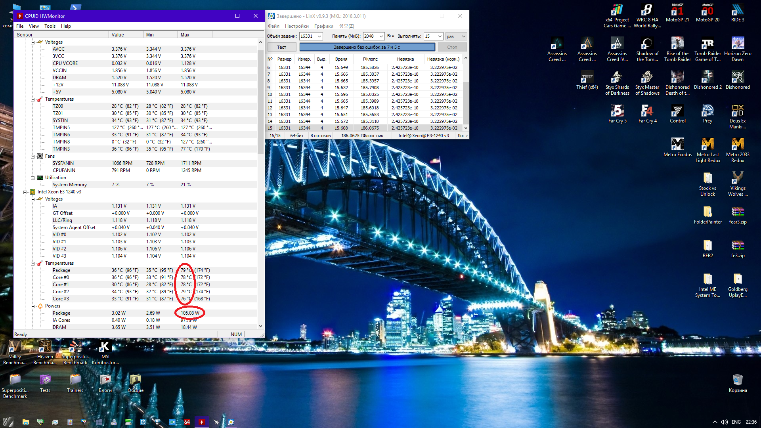
Task: Click AIDA64 icon in taskbar
Action: click(187, 422)
